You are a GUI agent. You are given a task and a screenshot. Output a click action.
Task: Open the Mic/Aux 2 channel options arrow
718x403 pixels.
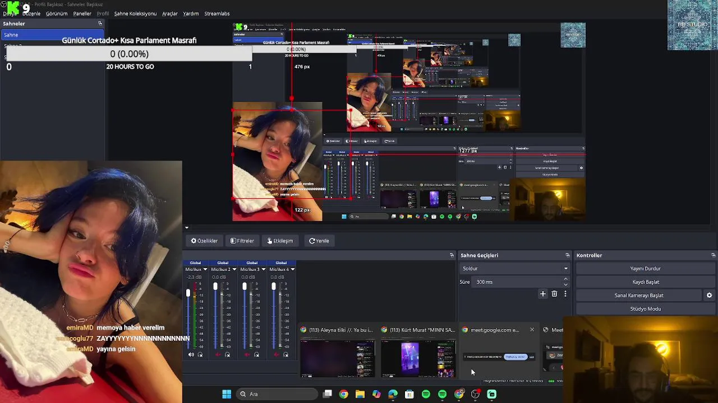tap(234, 269)
